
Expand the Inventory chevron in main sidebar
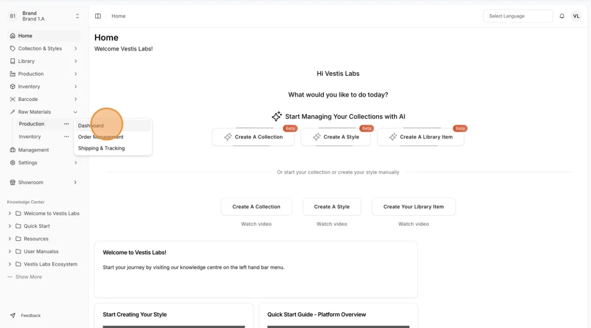[76, 87]
